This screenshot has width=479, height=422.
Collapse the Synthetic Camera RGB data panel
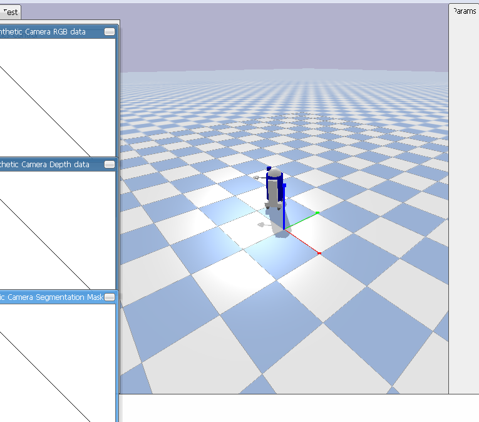pyautogui.click(x=110, y=32)
